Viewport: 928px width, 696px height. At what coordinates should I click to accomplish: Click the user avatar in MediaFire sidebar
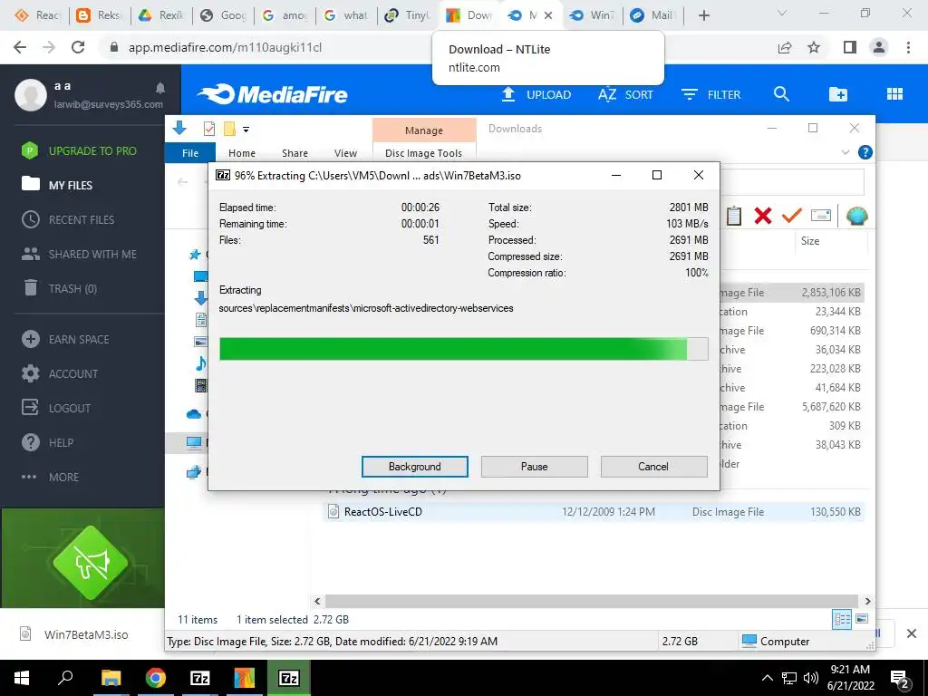[31, 94]
